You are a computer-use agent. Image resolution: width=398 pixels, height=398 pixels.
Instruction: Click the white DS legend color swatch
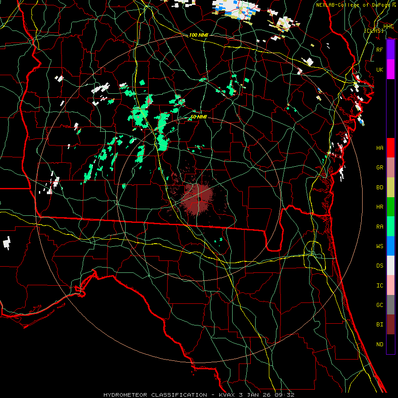(390, 265)
